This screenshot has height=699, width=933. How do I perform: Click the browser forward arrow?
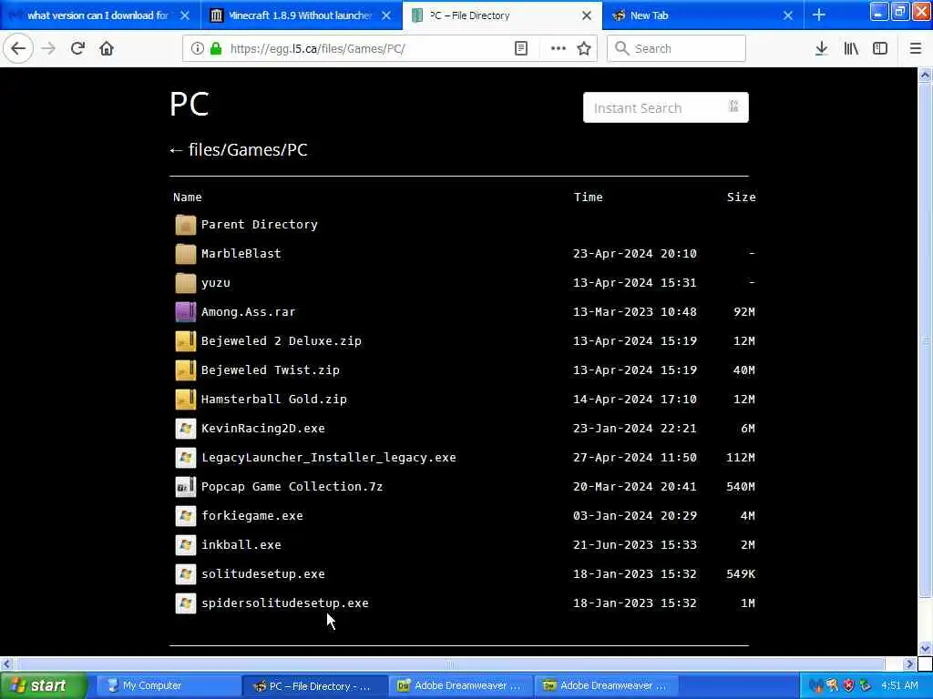tap(49, 49)
